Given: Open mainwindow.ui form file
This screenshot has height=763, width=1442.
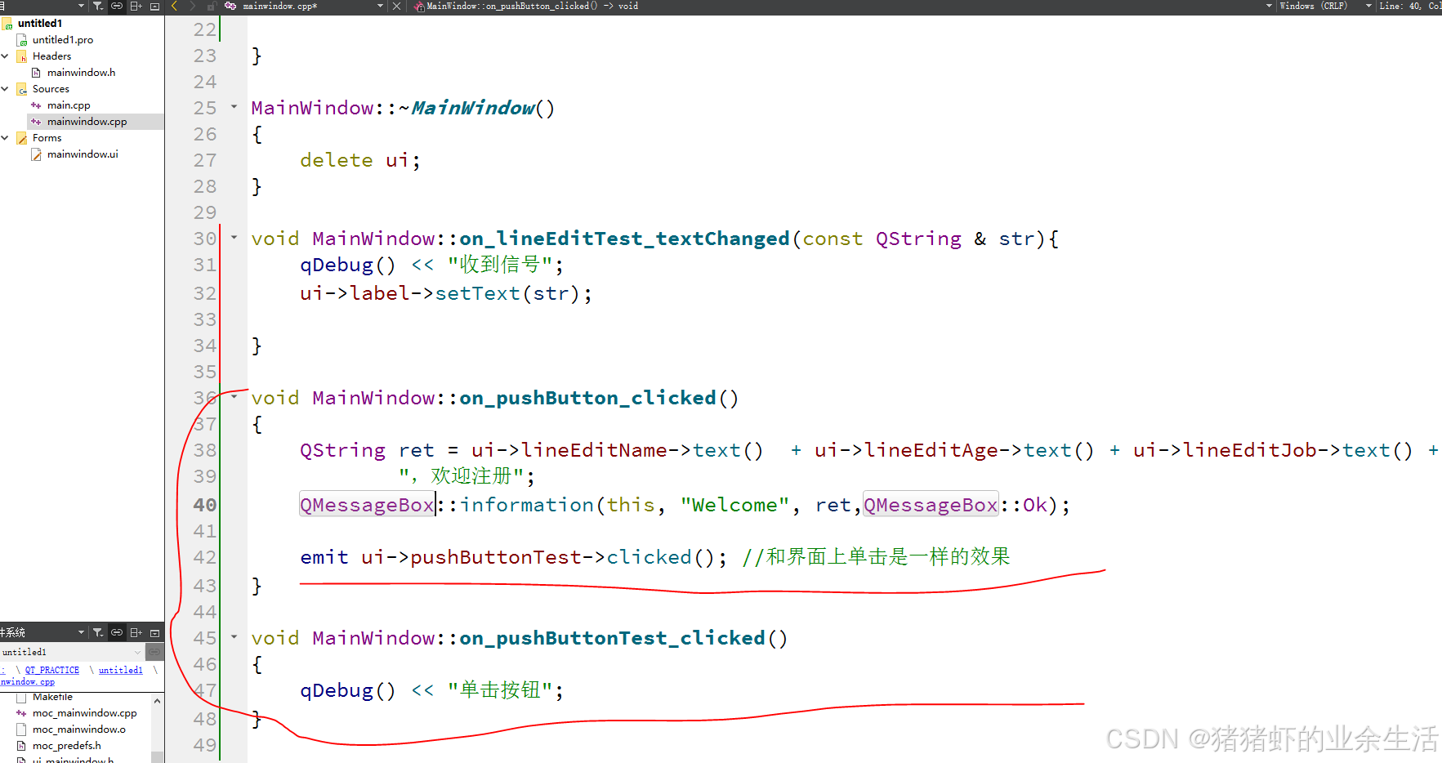Looking at the screenshot, I should click(83, 154).
